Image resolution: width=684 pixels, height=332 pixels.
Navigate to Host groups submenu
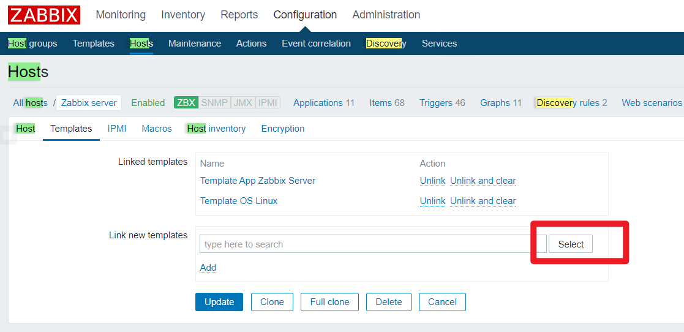pyautogui.click(x=32, y=43)
